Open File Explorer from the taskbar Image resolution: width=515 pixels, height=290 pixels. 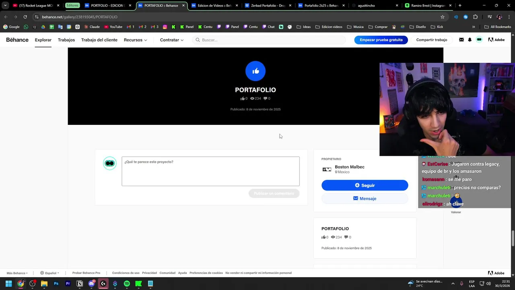coord(44,284)
